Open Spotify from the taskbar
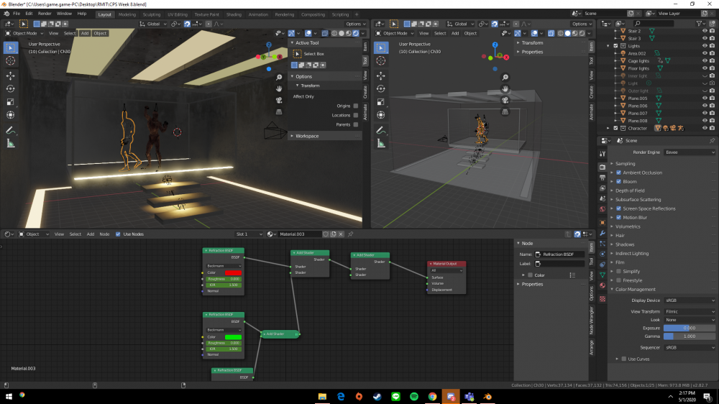Image resolution: width=719 pixels, height=404 pixels. click(x=413, y=397)
